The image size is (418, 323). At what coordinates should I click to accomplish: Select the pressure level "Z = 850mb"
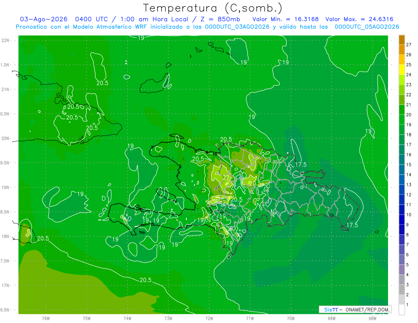pos(219,19)
